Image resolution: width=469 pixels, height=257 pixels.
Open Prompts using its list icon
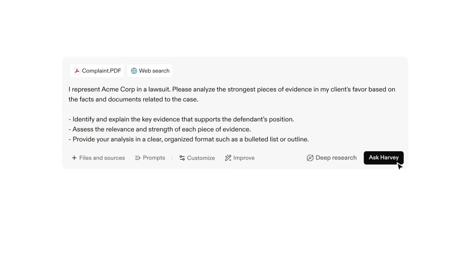[138, 158]
